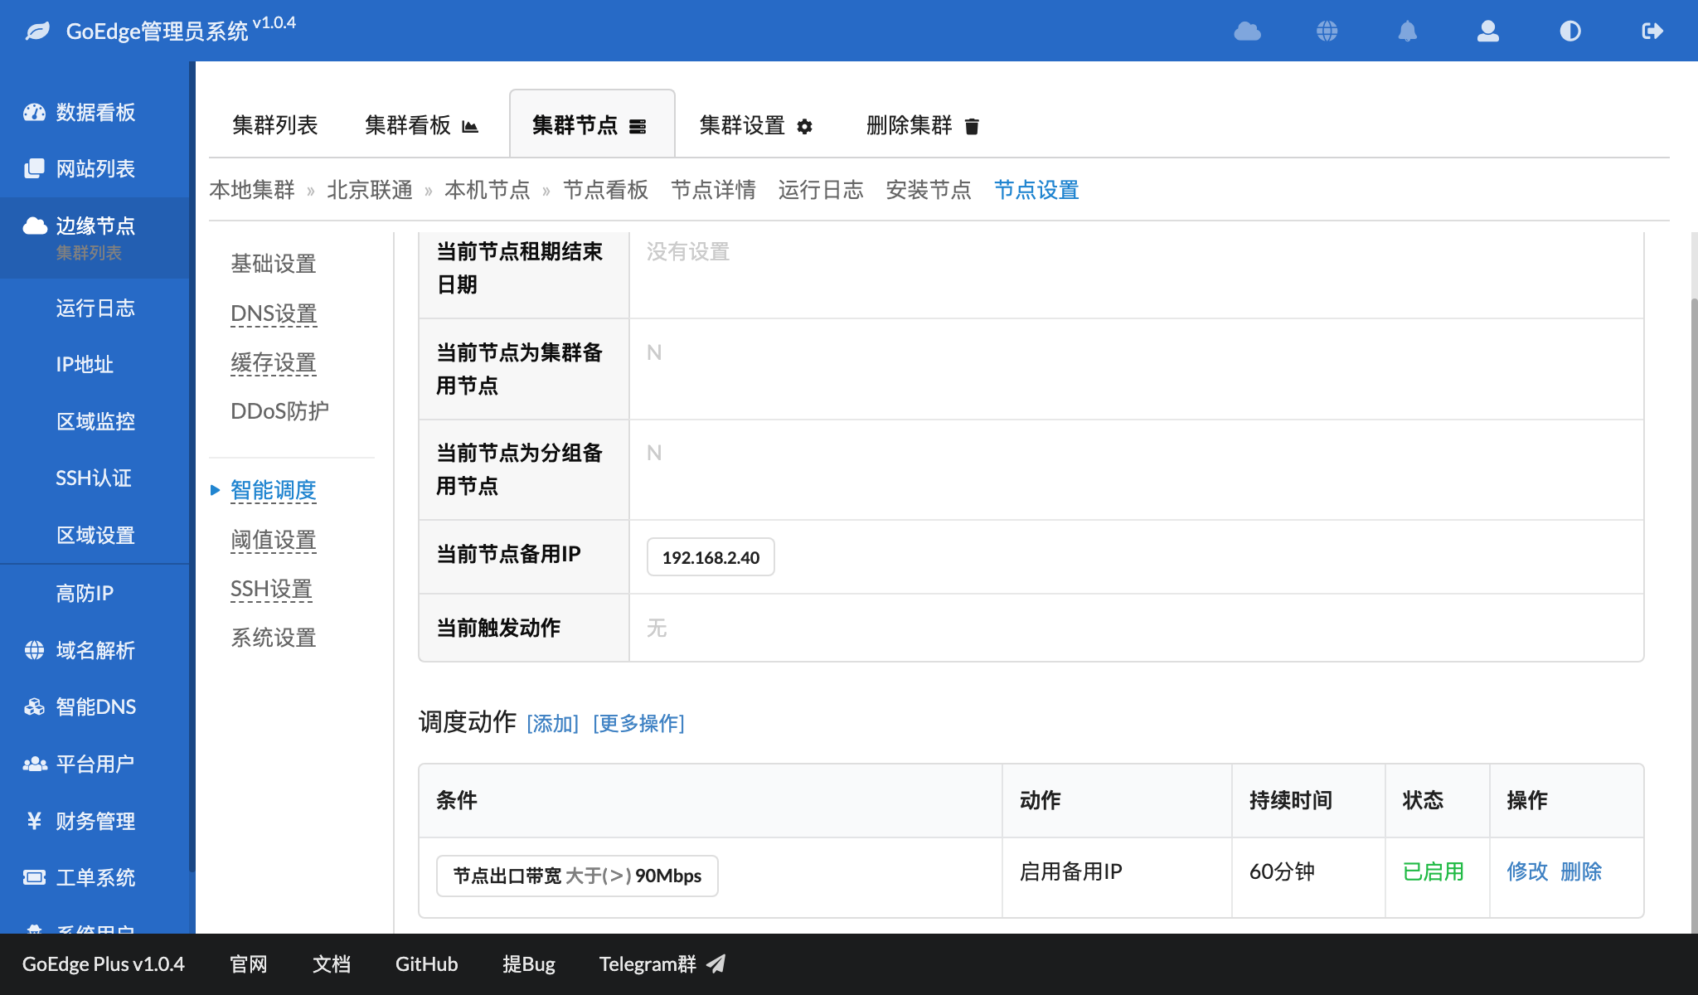
Task: Open the user profile icon
Action: point(1488,32)
